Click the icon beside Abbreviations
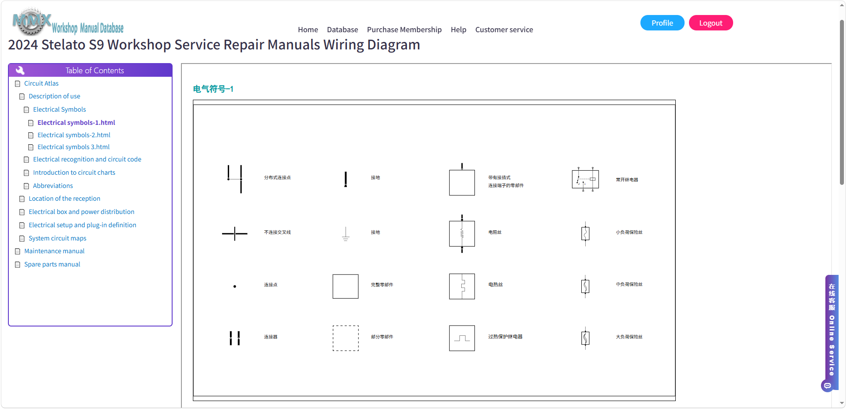Image resolution: width=847 pixels, height=409 pixels. pos(26,186)
